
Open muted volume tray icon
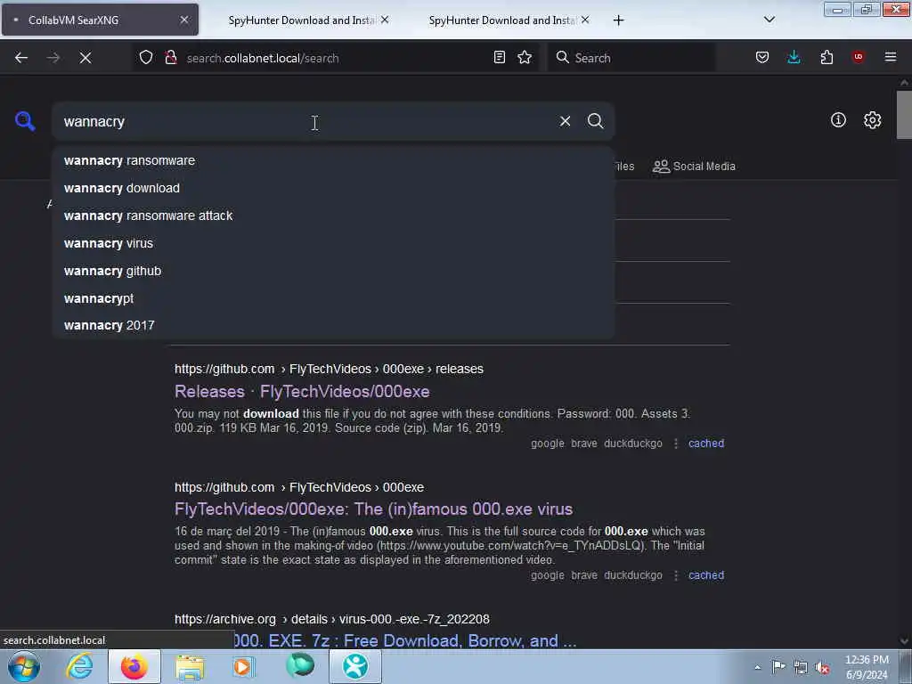pos(822,667)
